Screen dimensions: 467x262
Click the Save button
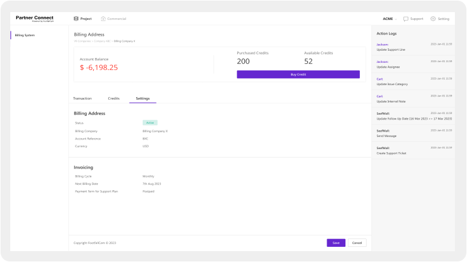click(336, 243)
